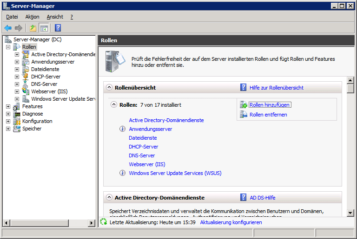This screenshot has width=357, height=239.
Task: Click the Speicher tree icon
Action: point(17,129)
